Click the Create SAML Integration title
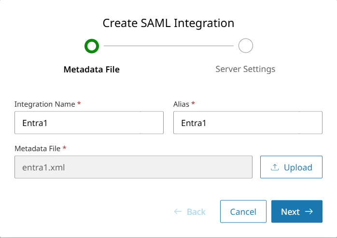Viewport: 337px width, 238px height. (x=168, y=23)
